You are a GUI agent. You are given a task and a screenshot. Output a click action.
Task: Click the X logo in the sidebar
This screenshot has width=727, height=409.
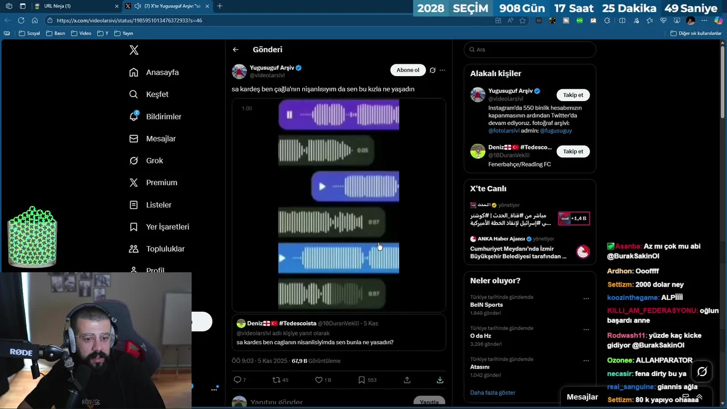coord(134,50)
